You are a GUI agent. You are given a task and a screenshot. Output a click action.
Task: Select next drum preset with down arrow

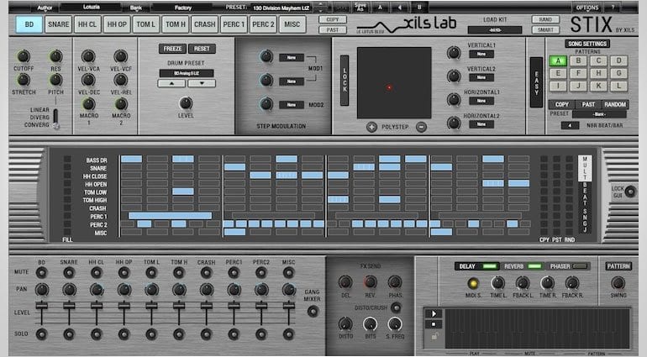tap(202, 83)
